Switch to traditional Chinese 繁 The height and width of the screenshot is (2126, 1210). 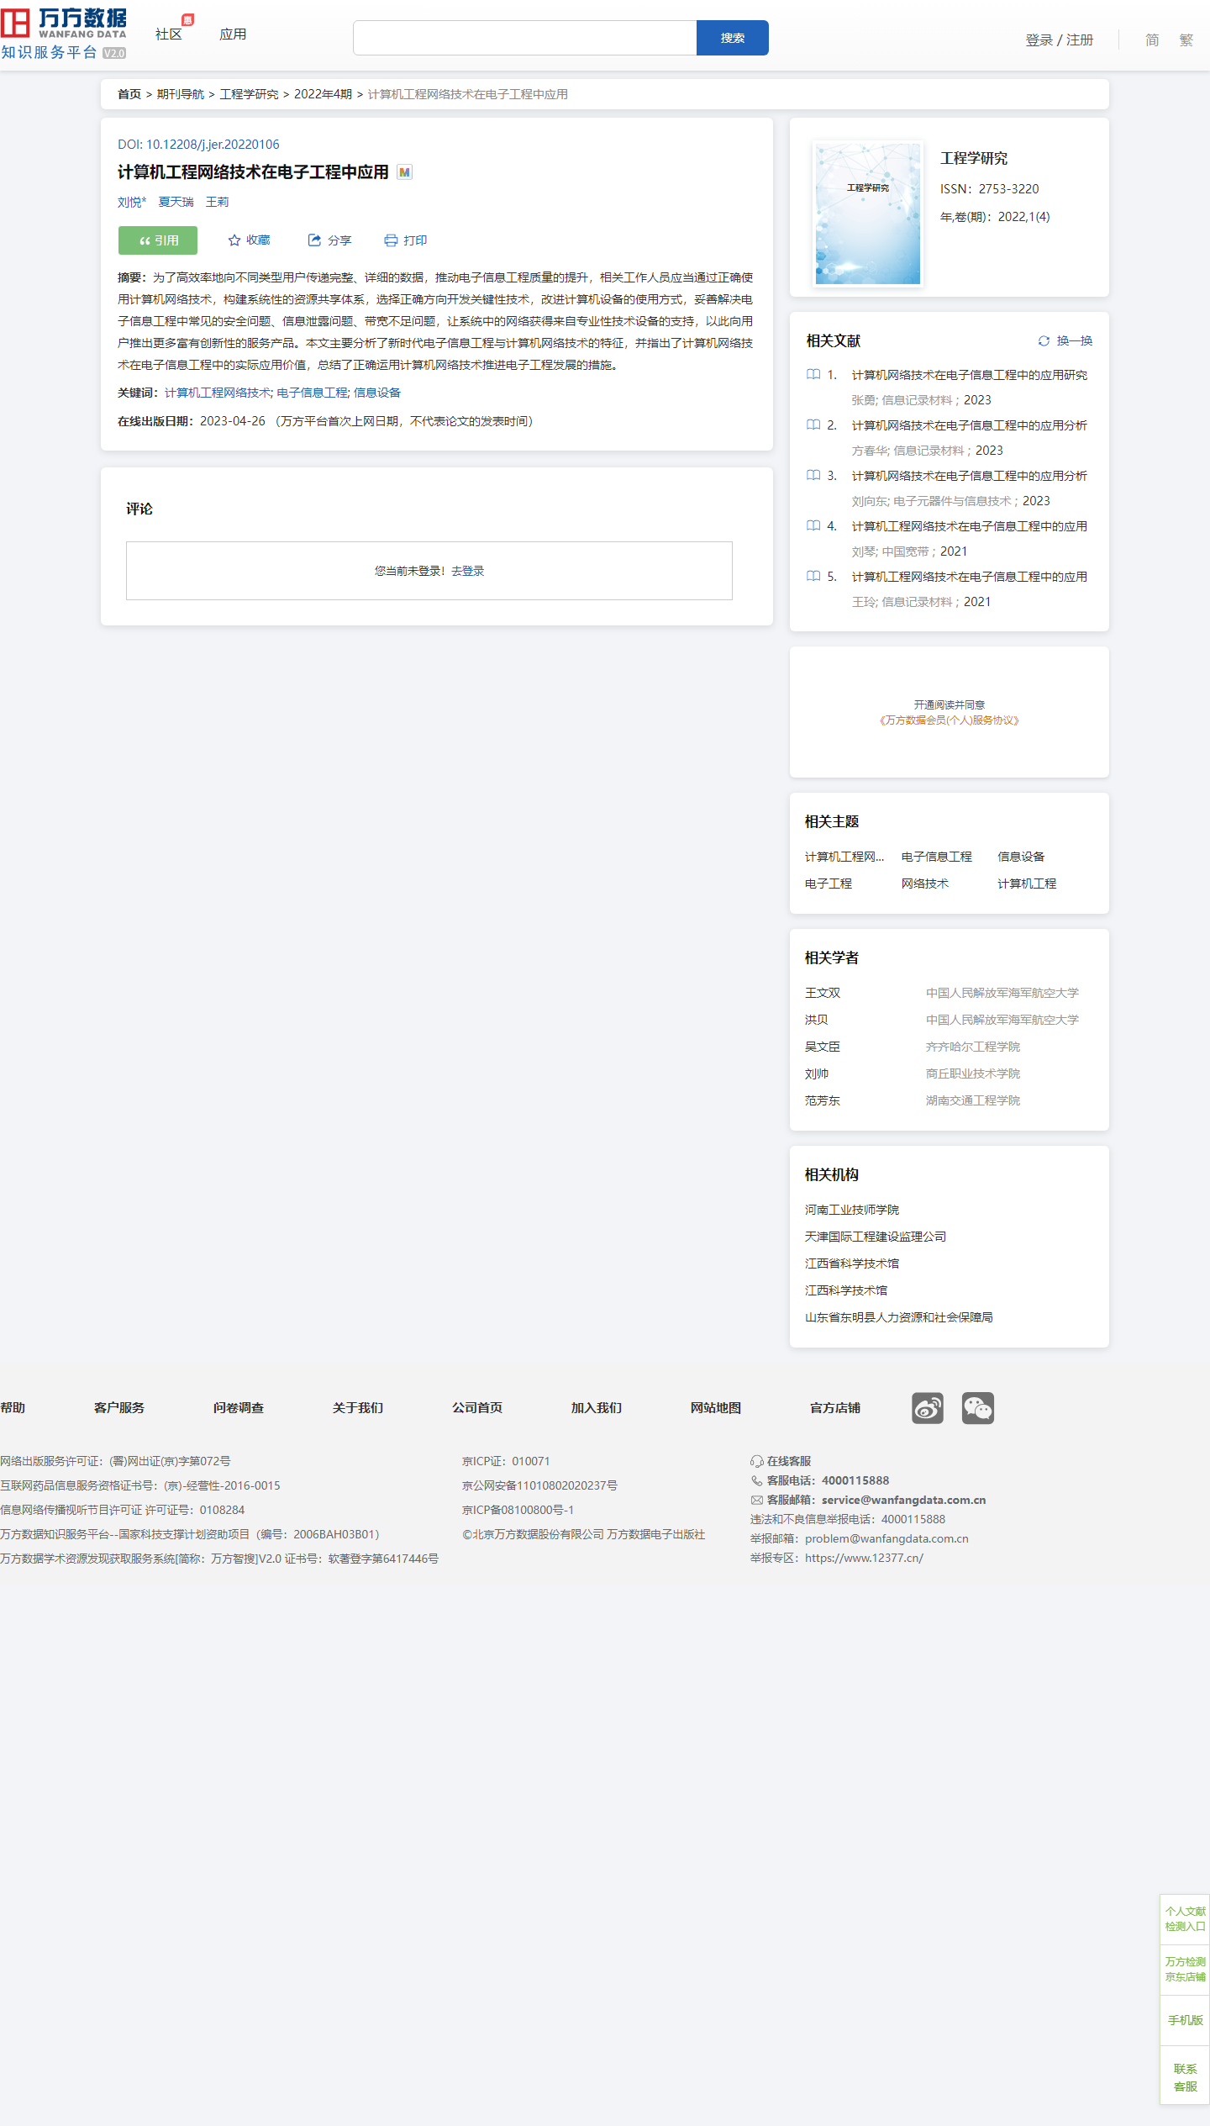(x=1186, y=40)
